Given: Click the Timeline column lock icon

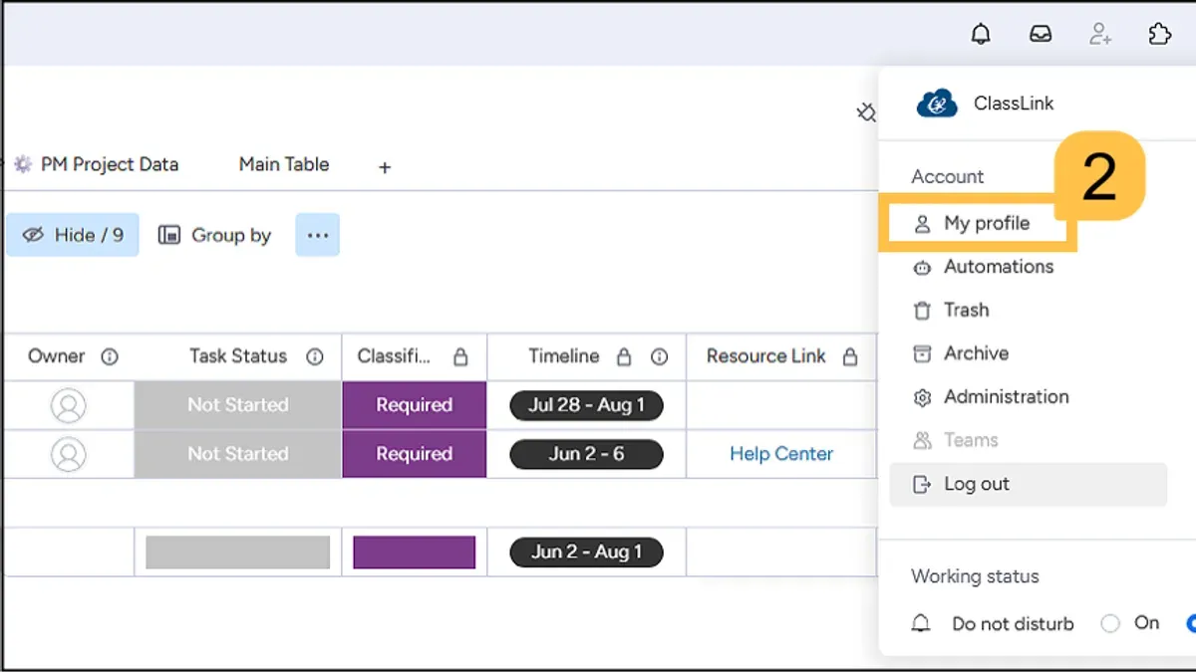Looking at the screenshot, I should pyautogui.click(x=624, y=356).
